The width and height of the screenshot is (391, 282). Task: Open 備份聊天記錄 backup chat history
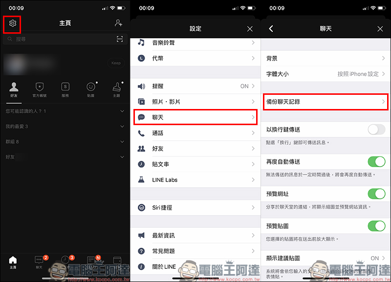pos(326,102)
